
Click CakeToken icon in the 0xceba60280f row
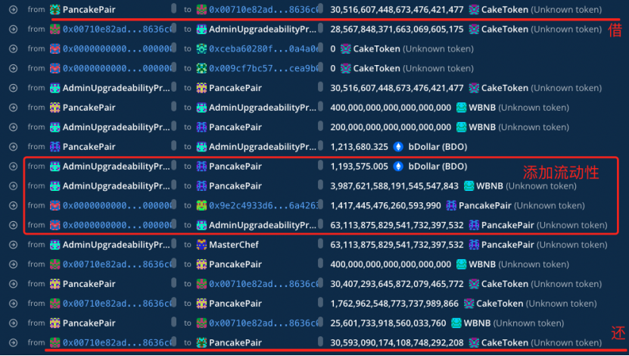point(345,49)
